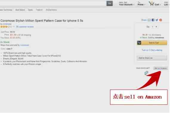Open the customer reviews link
This screenshot has height=113, width=170.
(x=25, y=27)
